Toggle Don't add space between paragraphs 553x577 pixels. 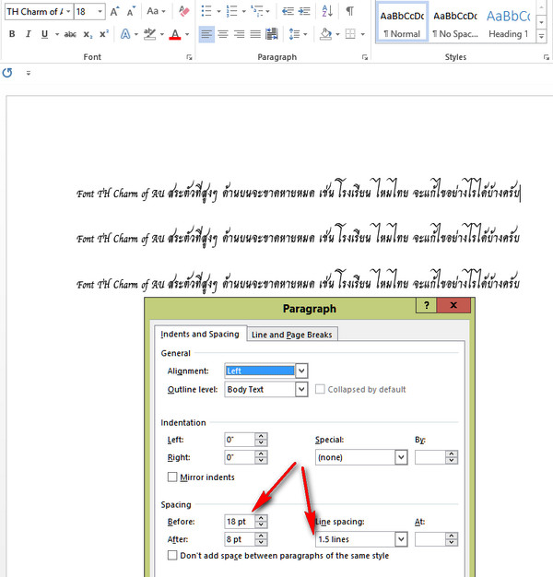click(172, 555)
